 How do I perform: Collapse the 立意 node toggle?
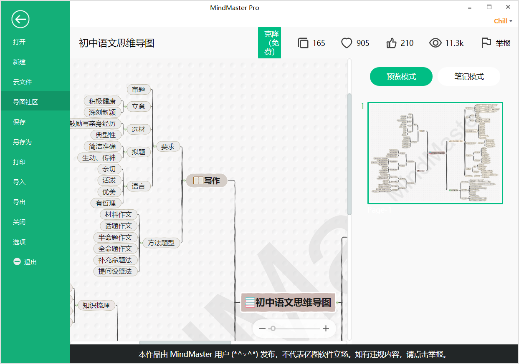(x=125, y=107)
